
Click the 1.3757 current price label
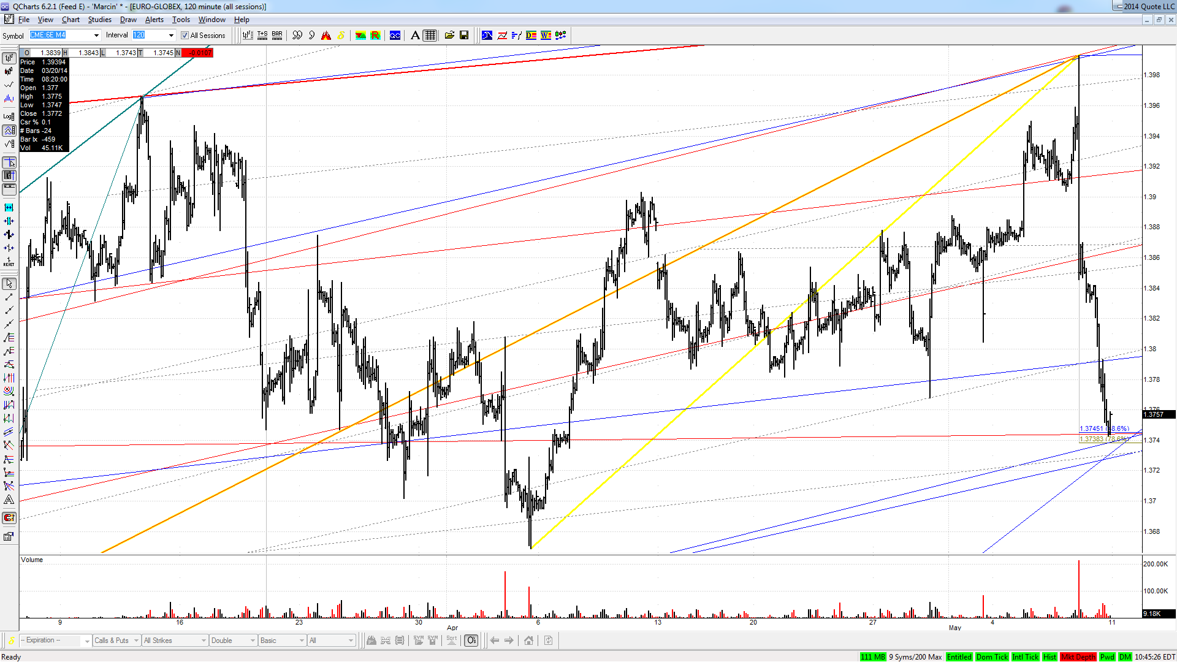(1158, 415)
